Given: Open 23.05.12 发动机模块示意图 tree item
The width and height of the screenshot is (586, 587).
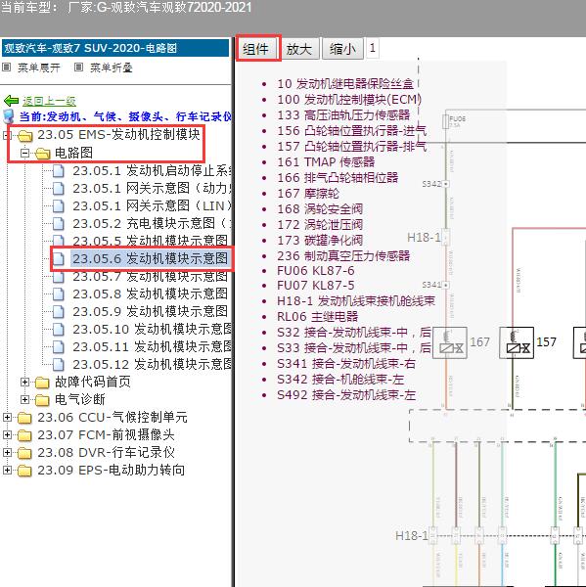Looking at the screenshot, I should click(152, 364).
